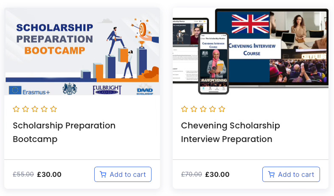Image resolution: width=334 pixels, height=196 pixels.
Task: Click cart icon on Chevening course button
Action: click(x=271, y=174)
